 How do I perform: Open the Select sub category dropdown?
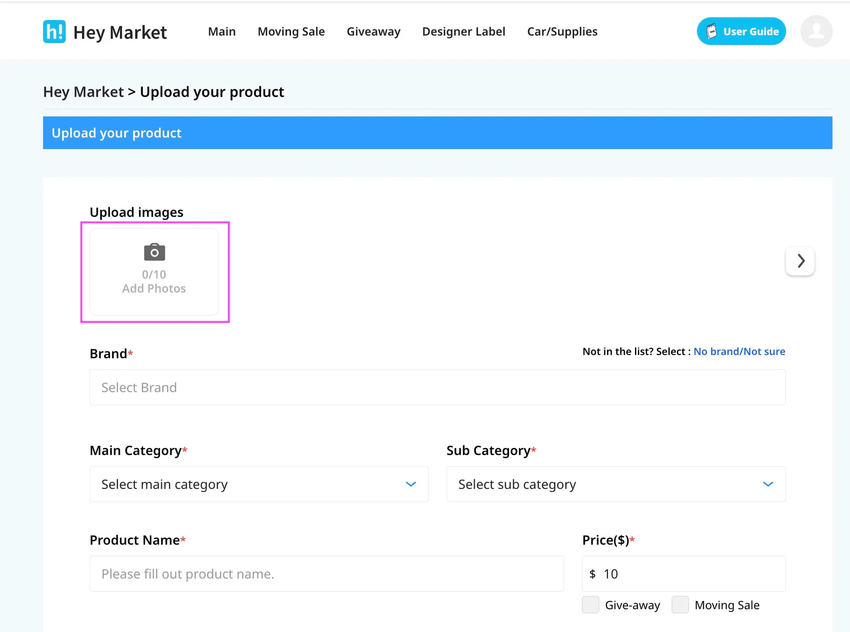pyautogui.click(x=616, y=484)
